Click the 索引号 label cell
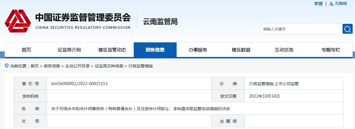 point(30,84)
